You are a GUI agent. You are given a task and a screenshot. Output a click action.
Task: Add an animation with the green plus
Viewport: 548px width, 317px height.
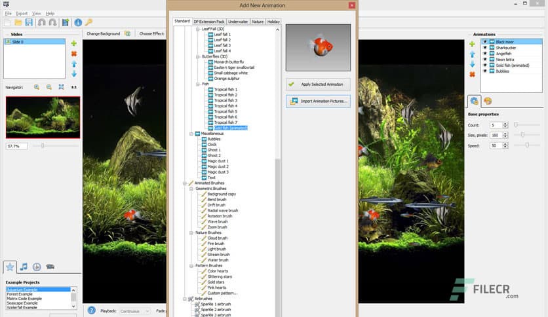(472, 44)
